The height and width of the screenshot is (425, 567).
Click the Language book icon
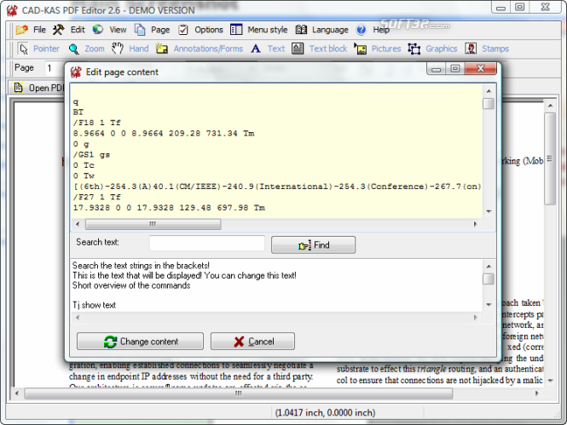[301, 29]
